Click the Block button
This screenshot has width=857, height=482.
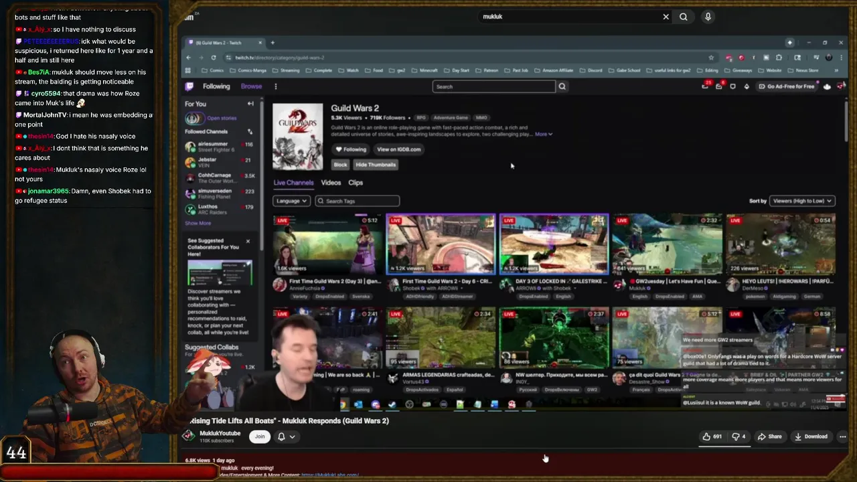(x=341, y=165)
